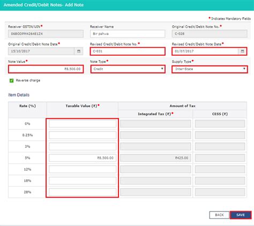Edit Taxable Value field for 5% rate
Image resolution: width=254 pixels, height=226 pixels.
click(83, 158)
